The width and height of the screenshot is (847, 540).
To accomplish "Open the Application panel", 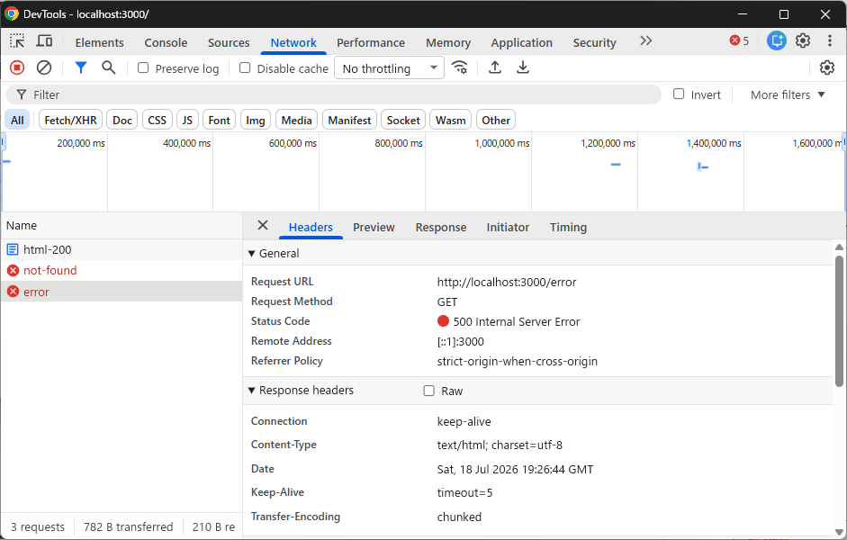I will point(522,42).
